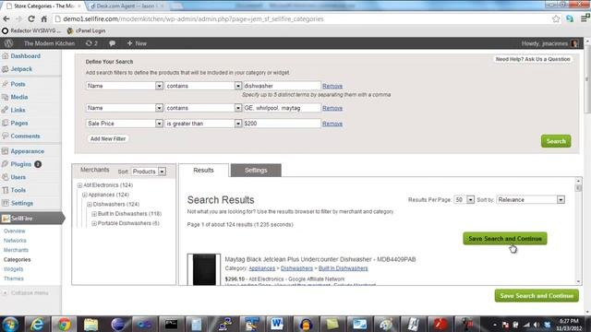This screenshot has height=332, width=591.
Task: Open Media in the sidebar
Action: tap(18, 97)
